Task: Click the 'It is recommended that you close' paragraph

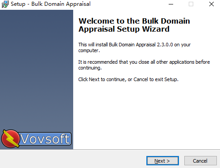Action: 144,65
